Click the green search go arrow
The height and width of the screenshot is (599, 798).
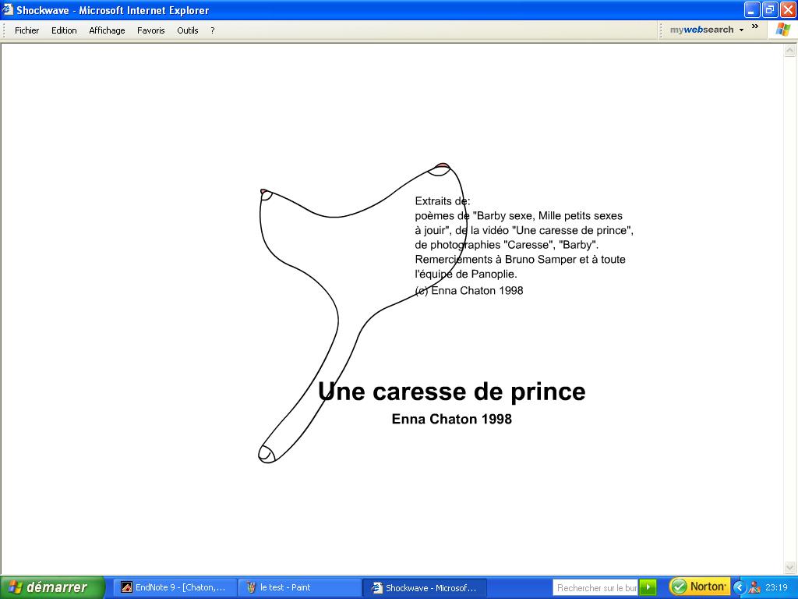click(x=648, y=587)
